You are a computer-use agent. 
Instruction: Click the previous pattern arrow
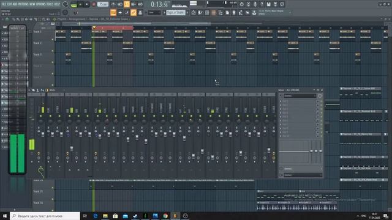165,12
